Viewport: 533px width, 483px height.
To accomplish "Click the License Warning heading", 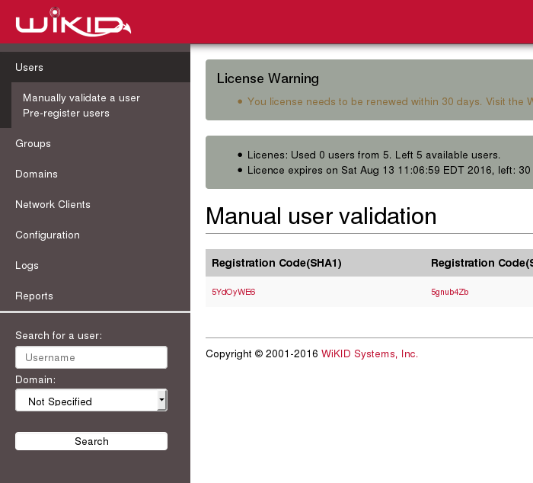I will [267, 78].
